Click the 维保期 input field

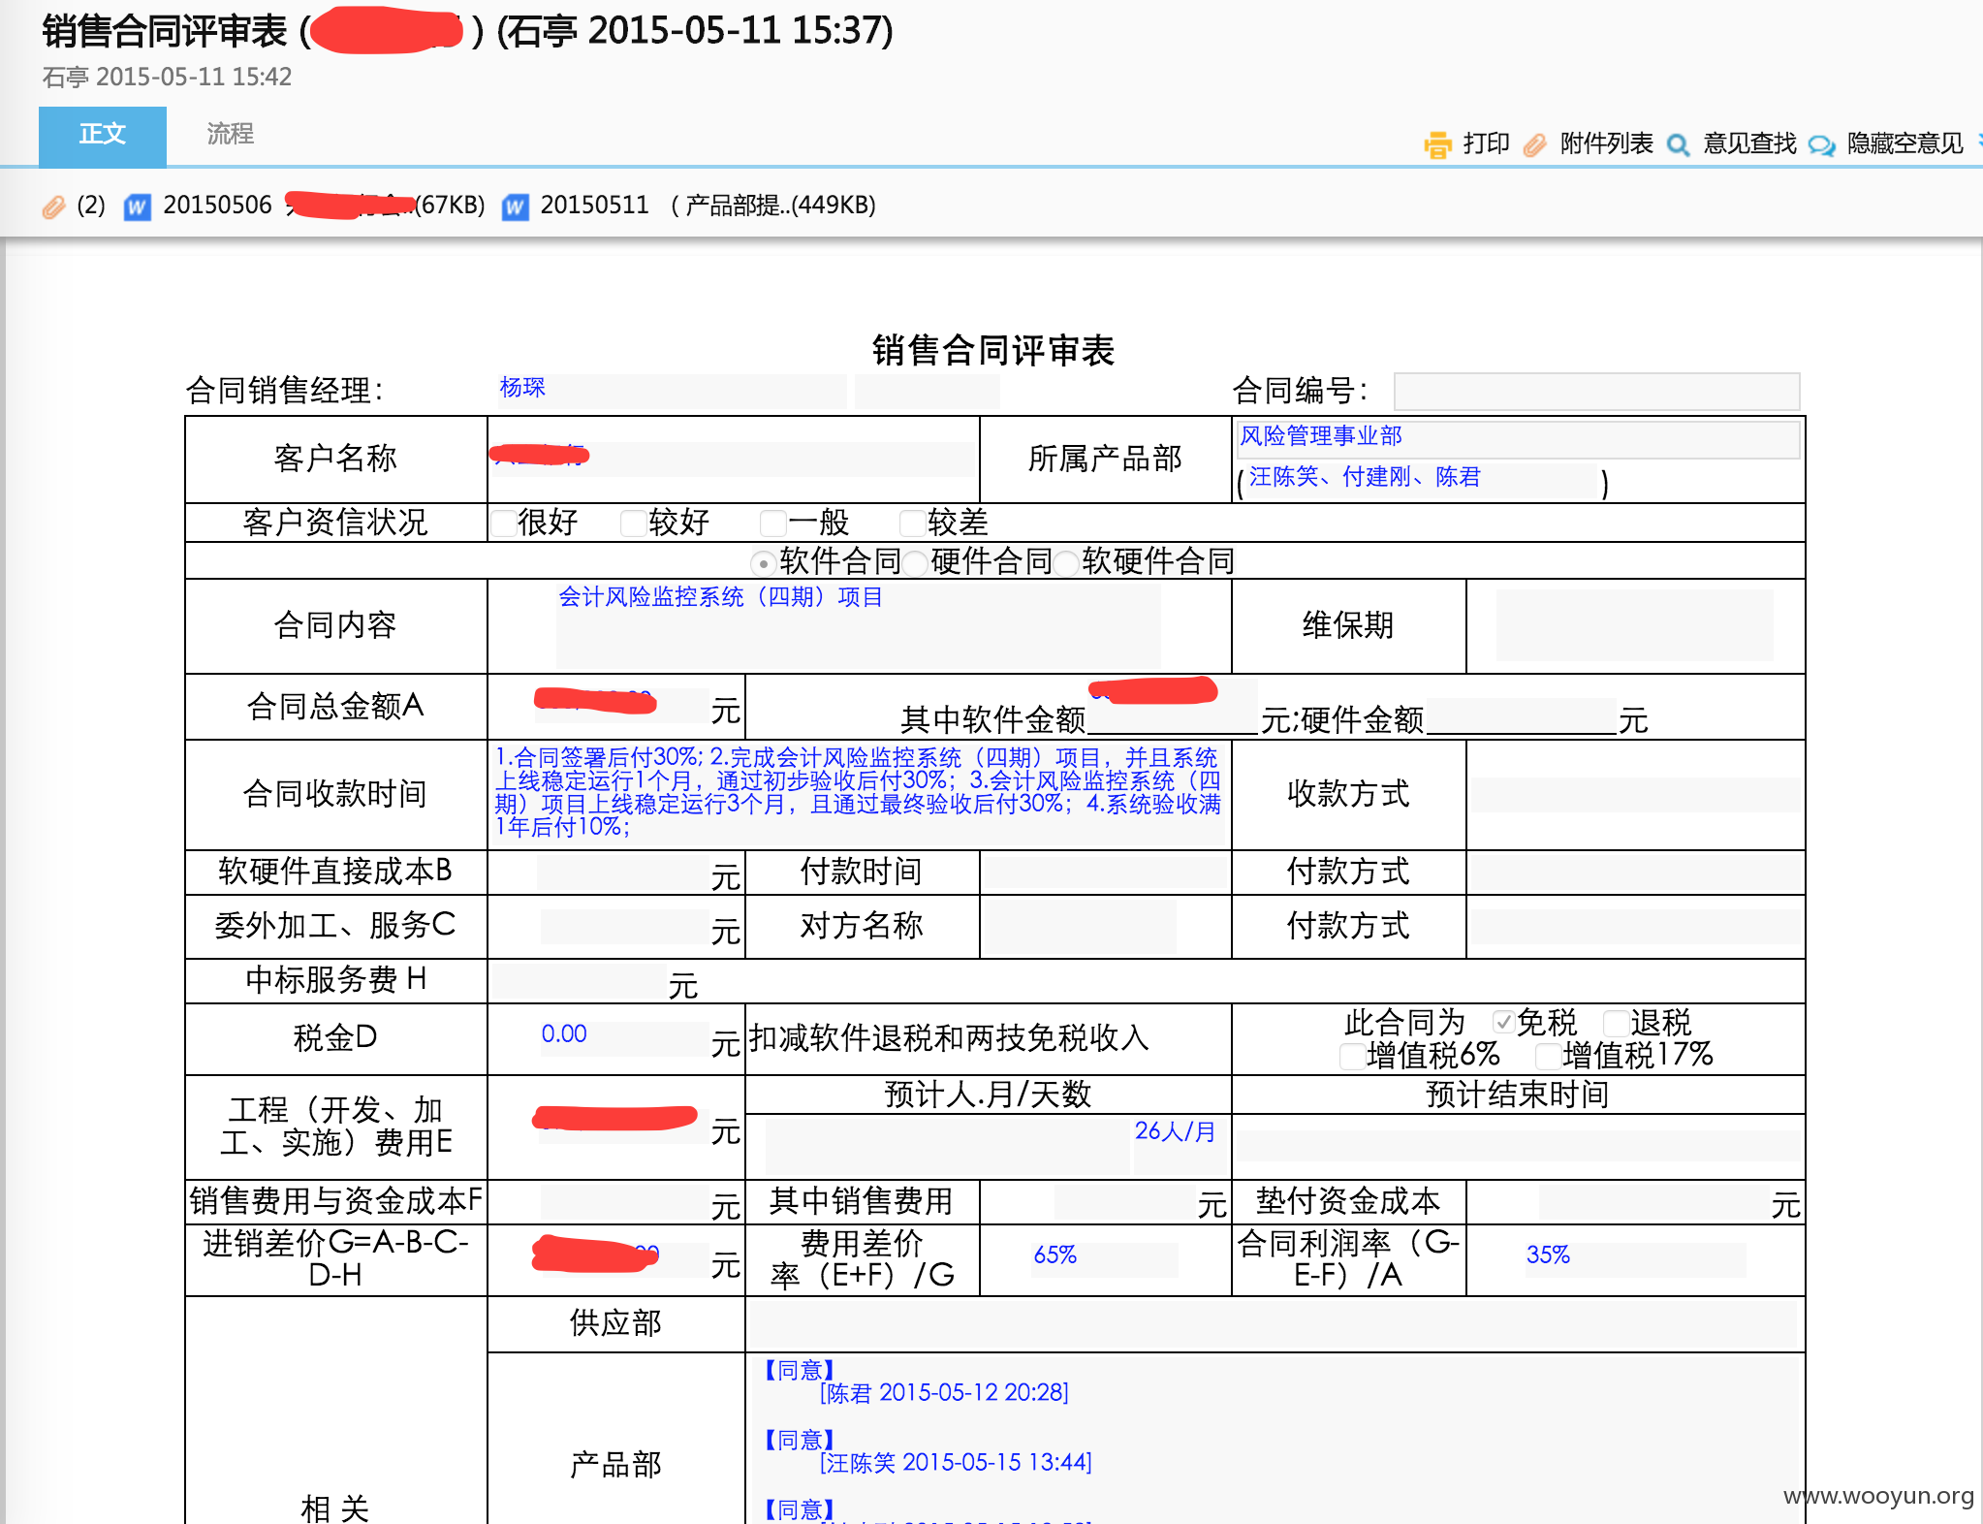[1634, 625]
